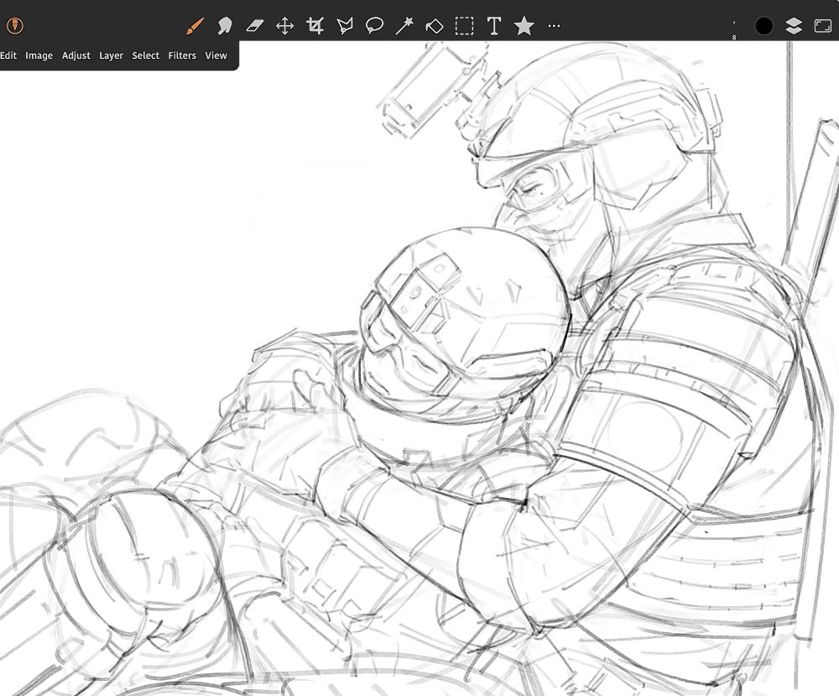This screenshot has width=839, height=696.
Task: Select the Pen path tool
Action: 345,25
